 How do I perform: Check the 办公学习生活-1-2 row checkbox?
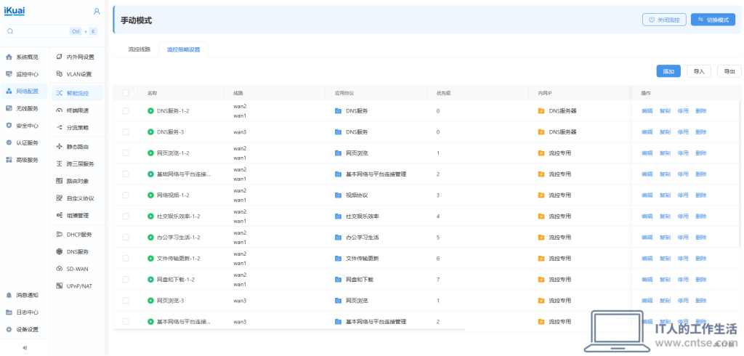pyautogui.click(x=126, y=238)
